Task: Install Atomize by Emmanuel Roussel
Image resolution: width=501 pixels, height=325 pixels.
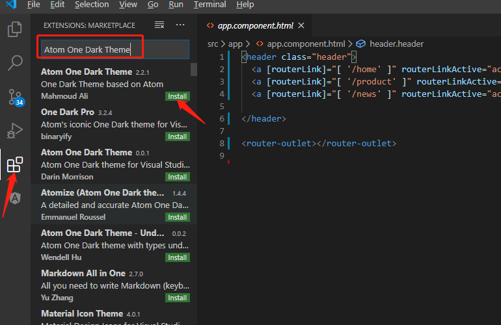Action: coord(178,217)
